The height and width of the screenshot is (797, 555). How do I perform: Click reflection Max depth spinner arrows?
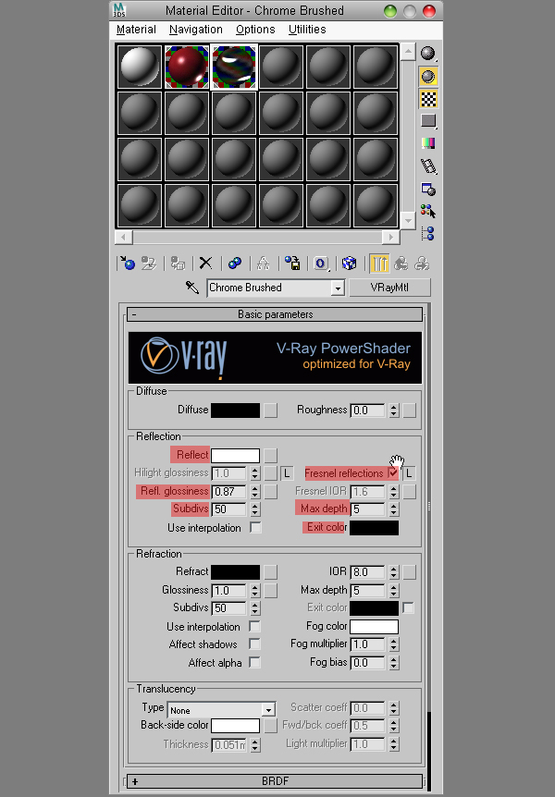(x=393, y=509)
